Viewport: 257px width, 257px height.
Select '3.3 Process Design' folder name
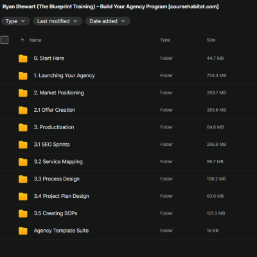pos(57,179)
